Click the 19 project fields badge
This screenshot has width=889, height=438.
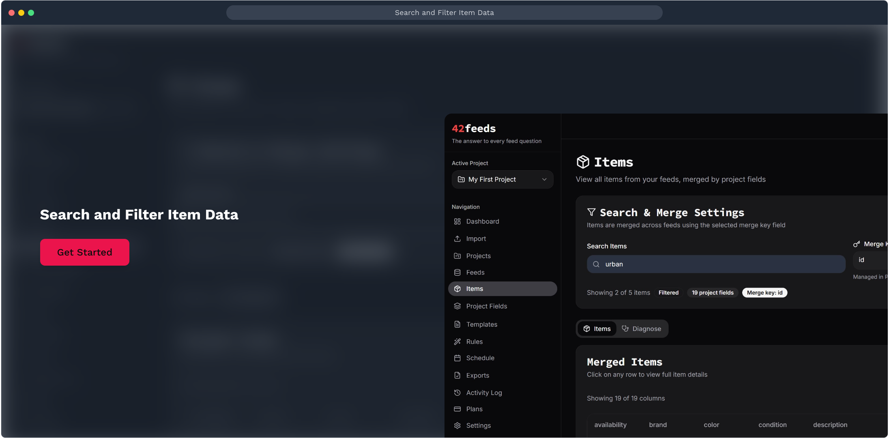[x=712, y=293]
